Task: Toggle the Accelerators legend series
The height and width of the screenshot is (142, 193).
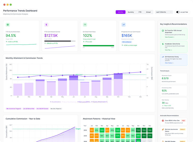Action: [x=55, y=102]
